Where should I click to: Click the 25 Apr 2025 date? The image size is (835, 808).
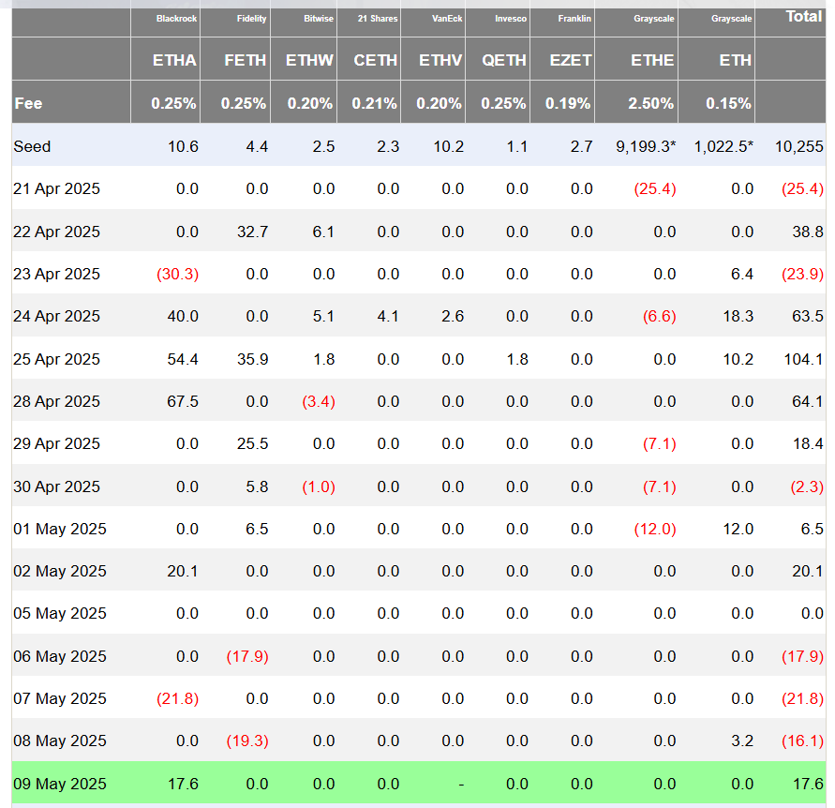click(56, 360)
